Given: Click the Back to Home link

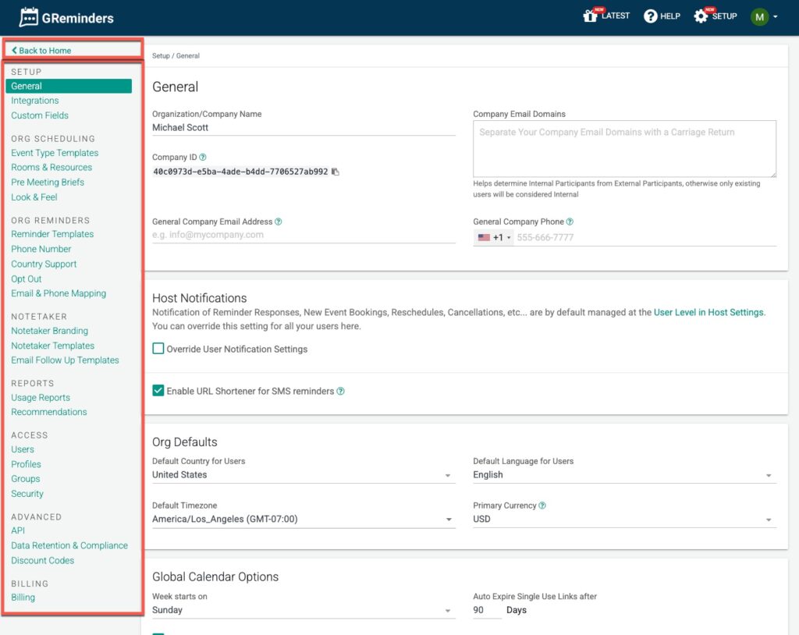Looking at the screenshot, I should pos(42,51).
